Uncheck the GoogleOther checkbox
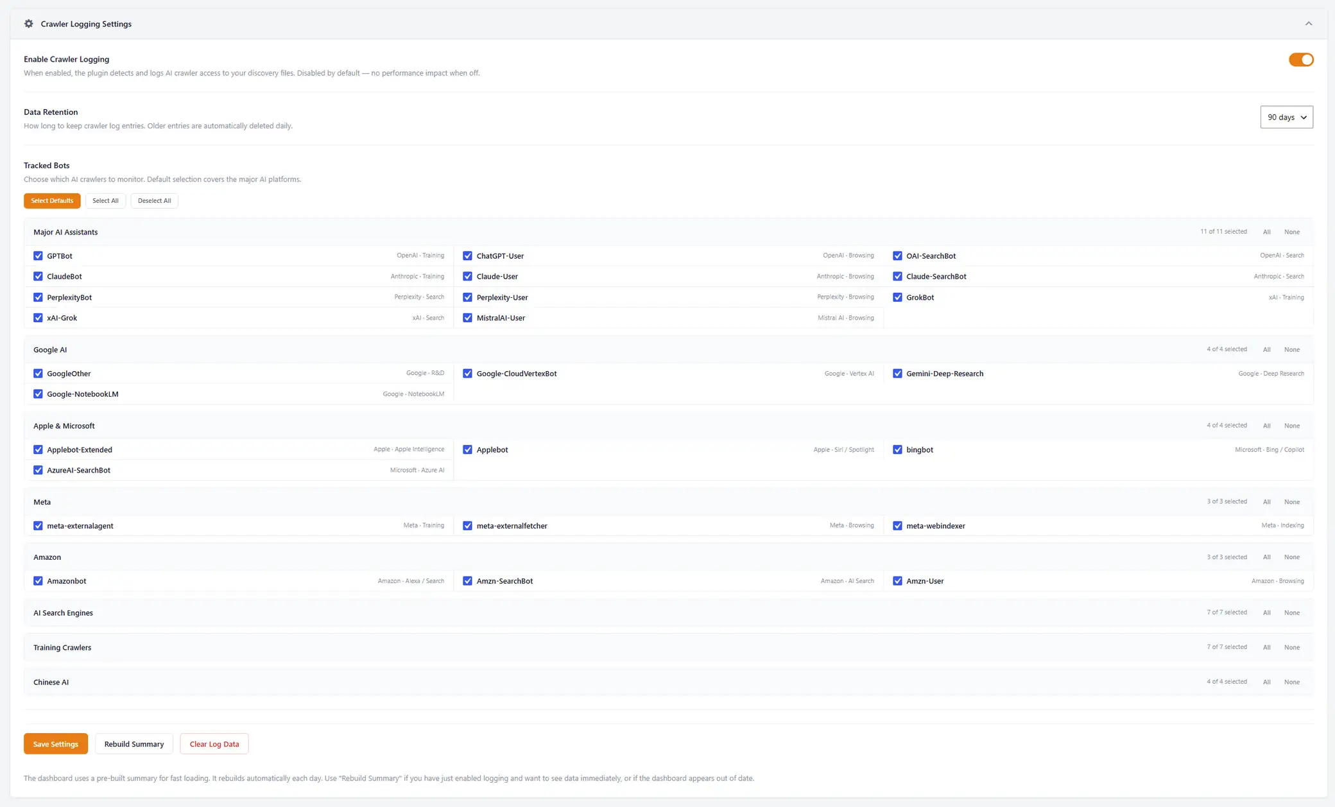1335x807 pixels. tap(38, 374)
